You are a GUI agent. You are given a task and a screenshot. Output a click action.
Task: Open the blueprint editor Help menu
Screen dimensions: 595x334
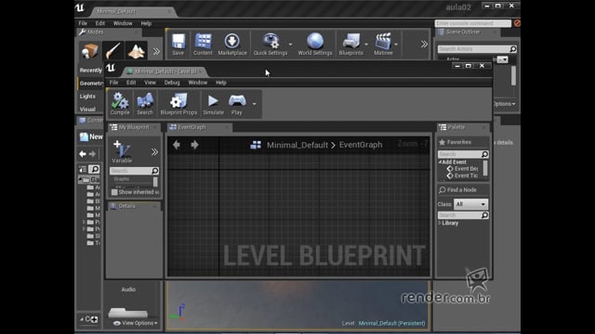click(221, 83)
